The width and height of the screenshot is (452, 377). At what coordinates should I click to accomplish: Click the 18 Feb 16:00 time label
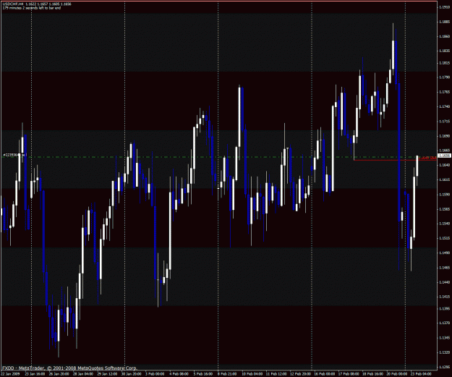tap(372, 374)
